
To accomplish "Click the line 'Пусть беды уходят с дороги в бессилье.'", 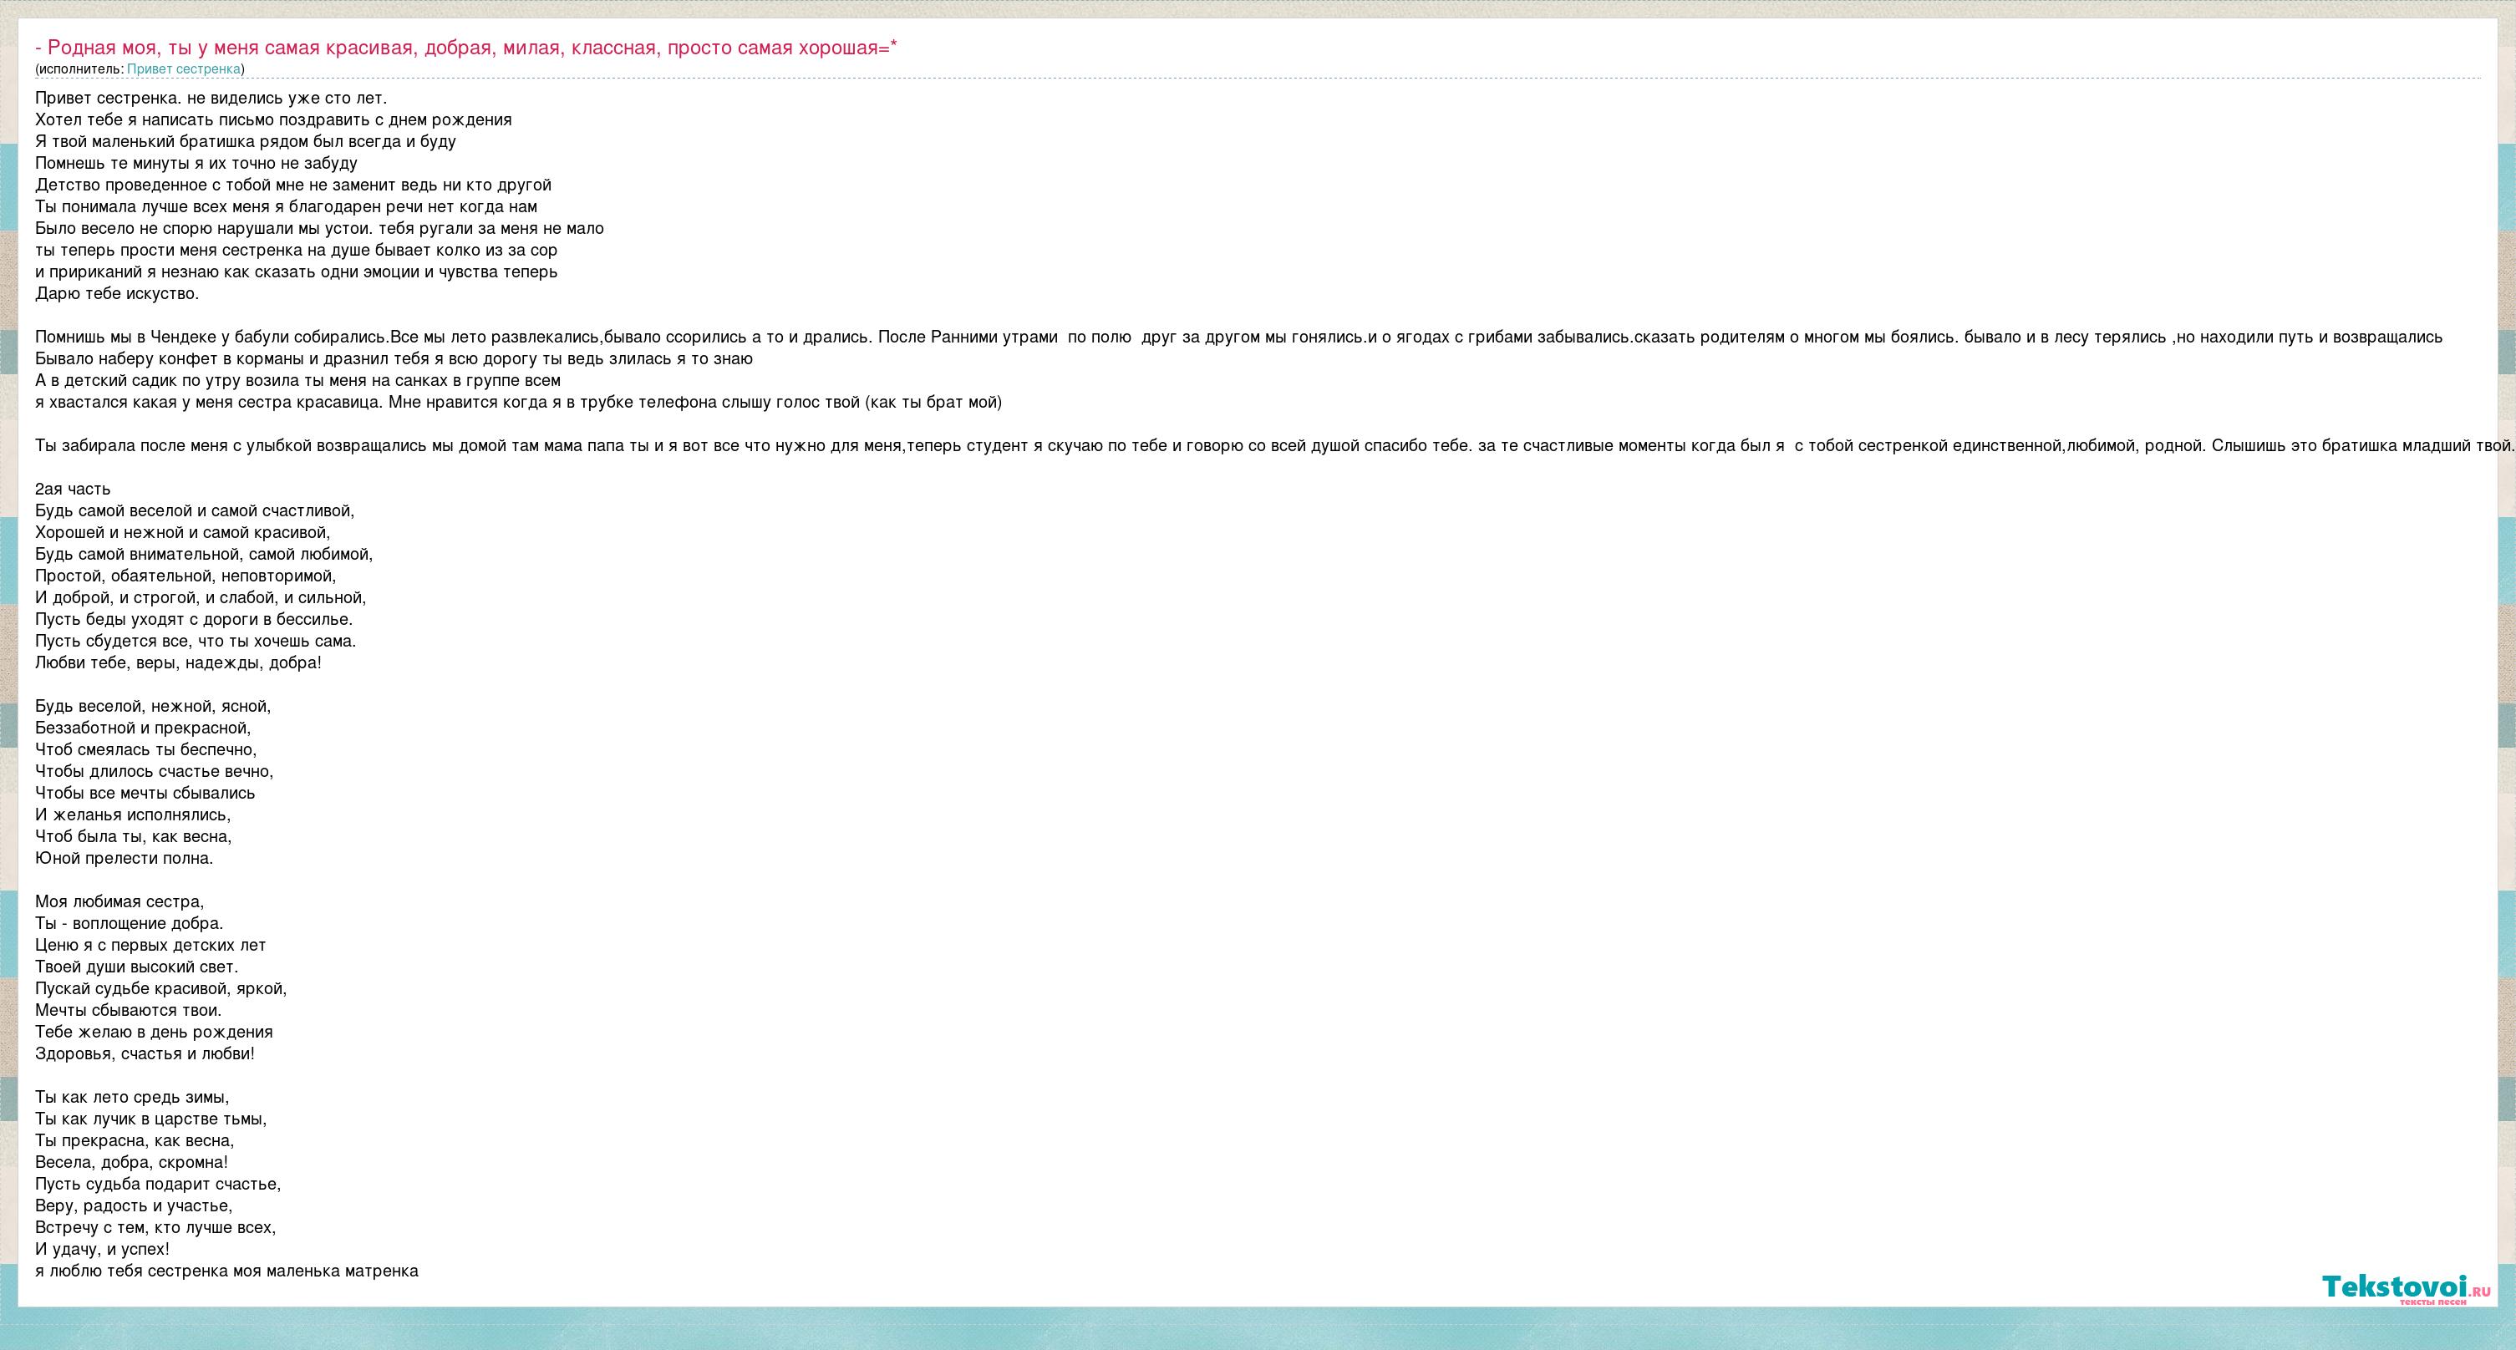I will 195,620.
